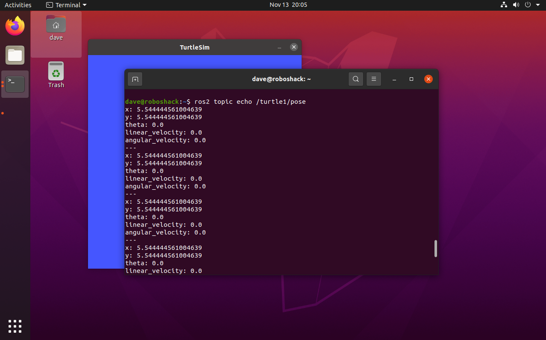546x340 pixels.
Task: Open the Activities overview
Action: pyautogui.click(x=18, y=5)
